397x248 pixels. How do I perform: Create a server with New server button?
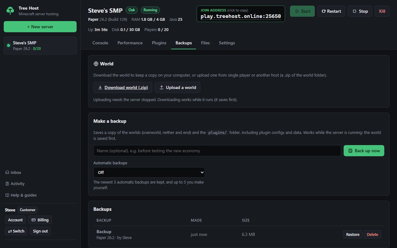(x=40, y=27)
